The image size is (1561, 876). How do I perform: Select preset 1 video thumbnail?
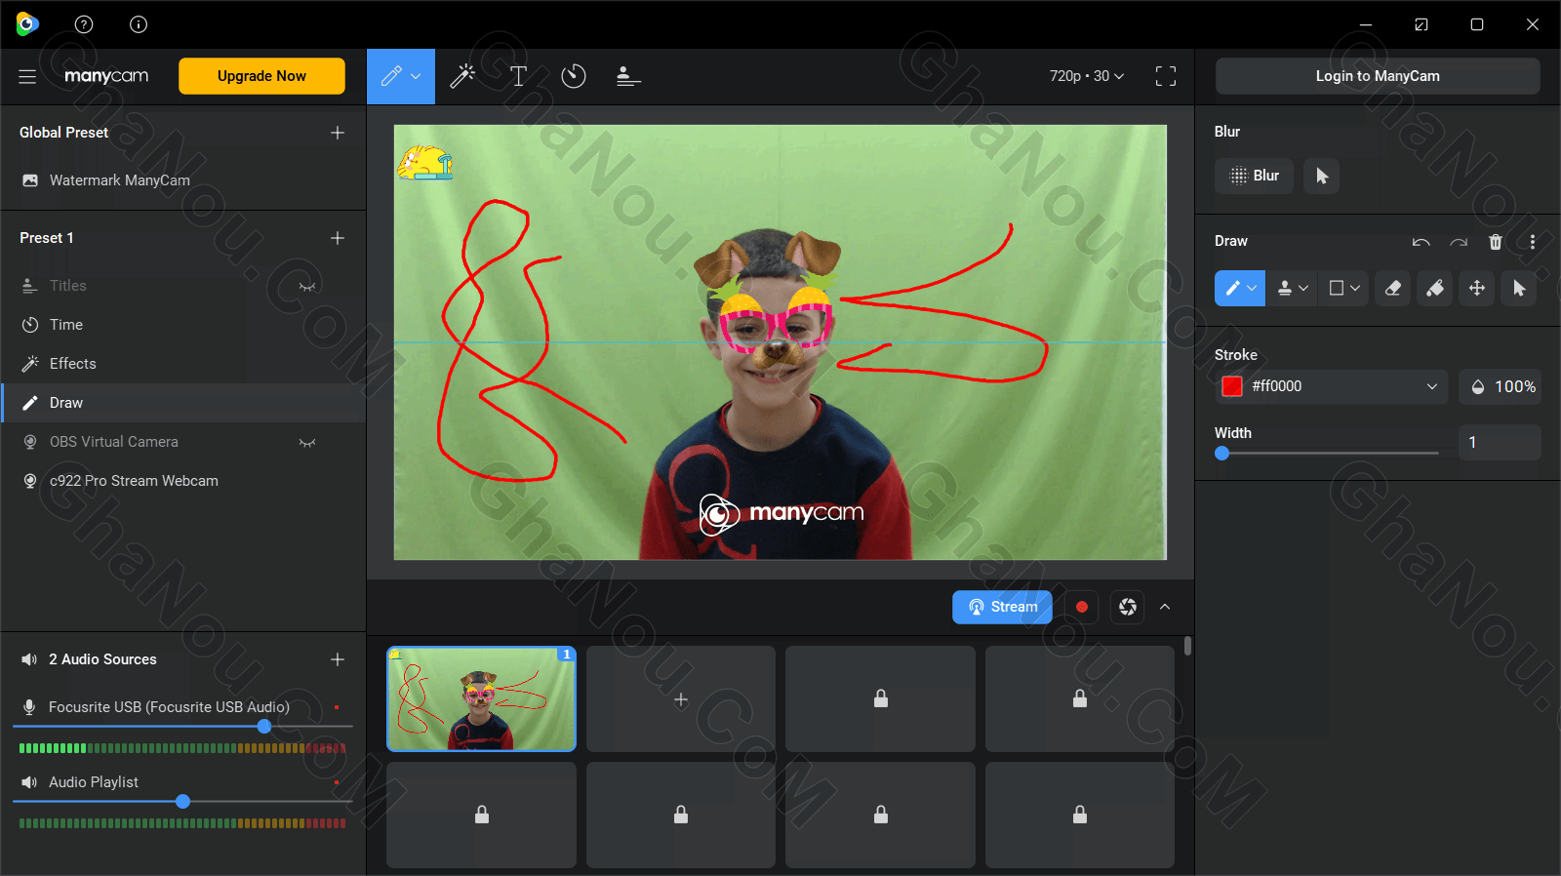[x=482, y=699]
